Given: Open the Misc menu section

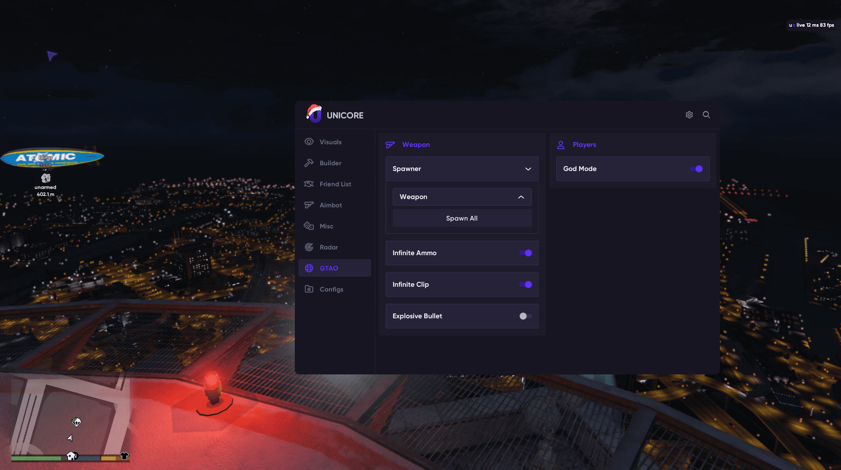Looking at the screenshot, I should click(326, 226).
